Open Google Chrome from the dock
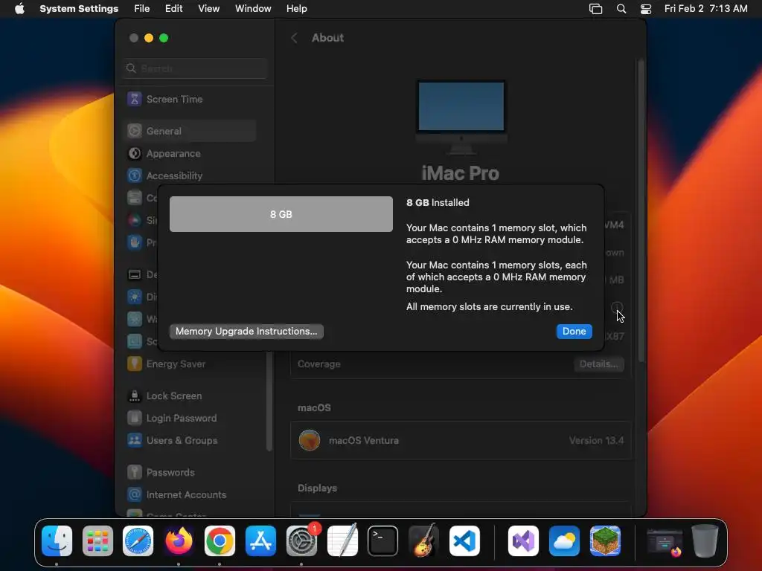The width and height of the screenshot is (762, 571). 220,541
